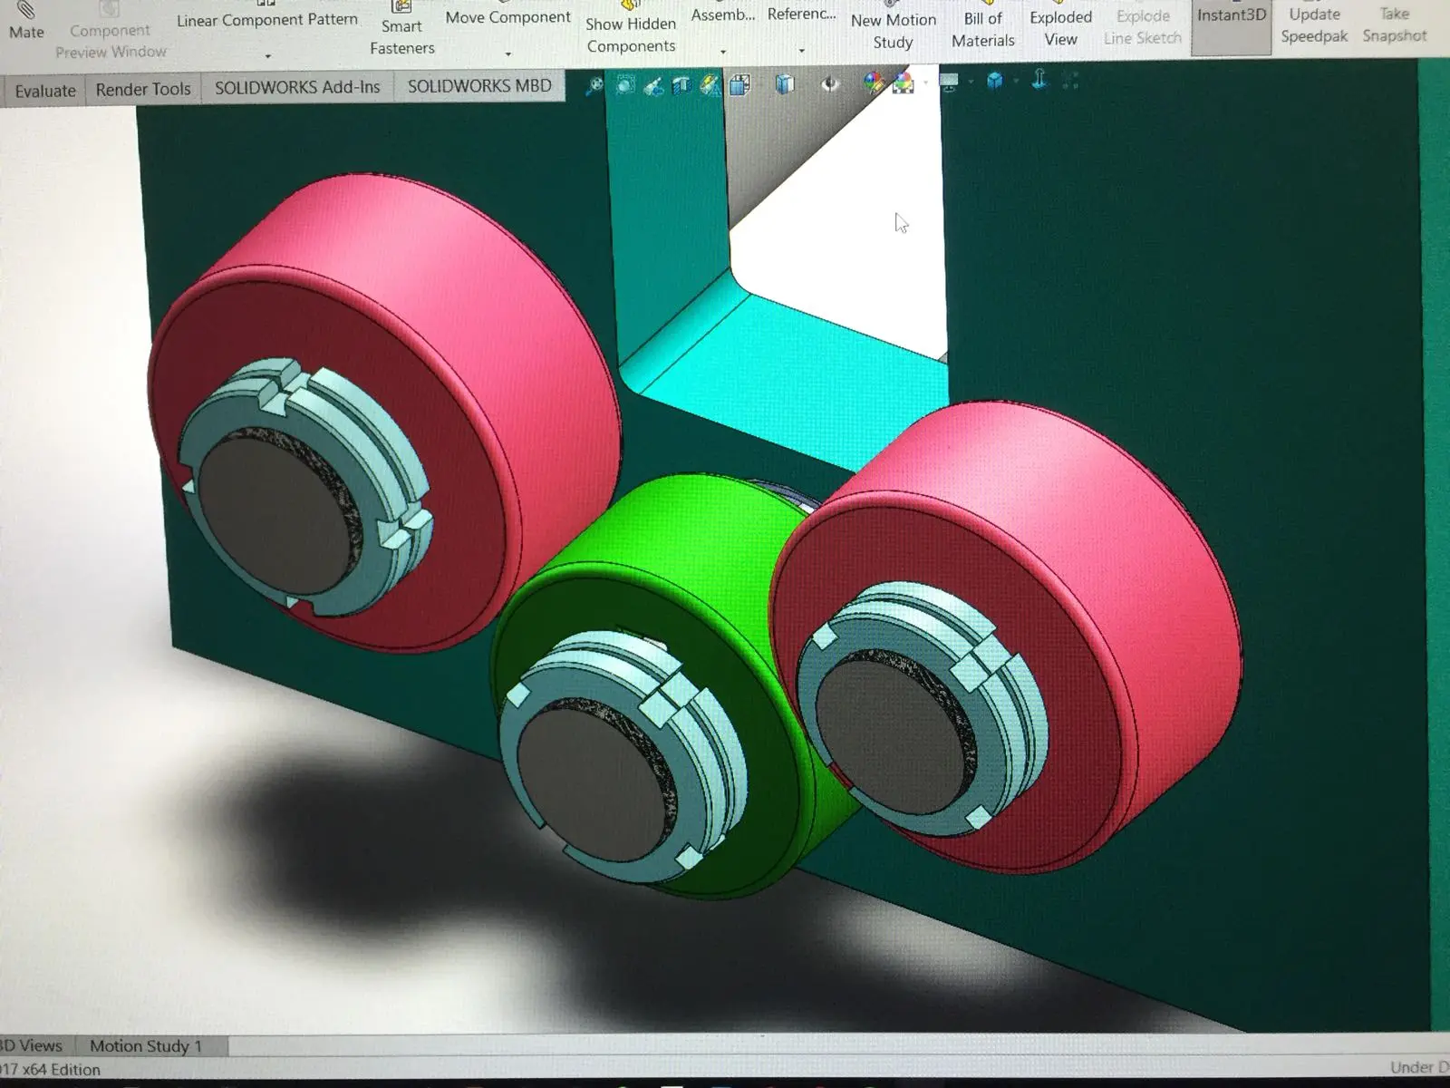Viewport: 1450px width, 1088px height.
Task: Click Linear Component Pattern
Action: coord(267,19)
